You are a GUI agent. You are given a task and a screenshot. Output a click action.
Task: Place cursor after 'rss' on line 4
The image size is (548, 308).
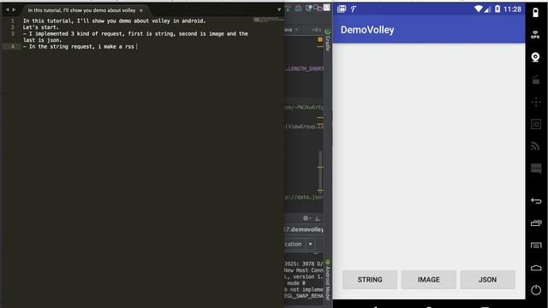point(135,46)
